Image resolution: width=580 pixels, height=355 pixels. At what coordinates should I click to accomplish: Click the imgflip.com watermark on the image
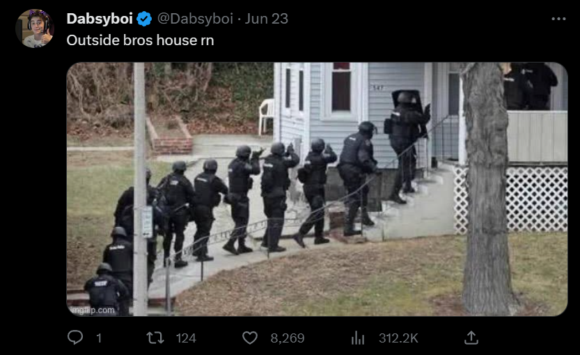[x=93, y=311]
